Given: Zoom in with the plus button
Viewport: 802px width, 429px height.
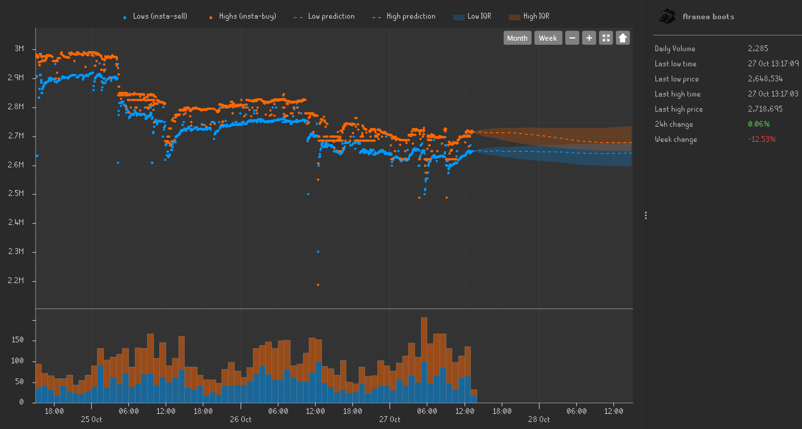Looking at the screenshot, I should point(589,38).
